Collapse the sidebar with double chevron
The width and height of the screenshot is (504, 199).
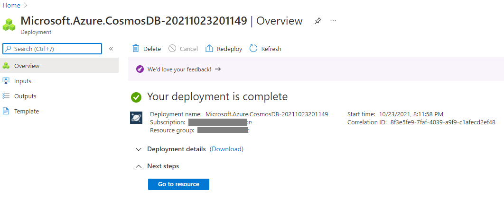[x=111, y=49]
